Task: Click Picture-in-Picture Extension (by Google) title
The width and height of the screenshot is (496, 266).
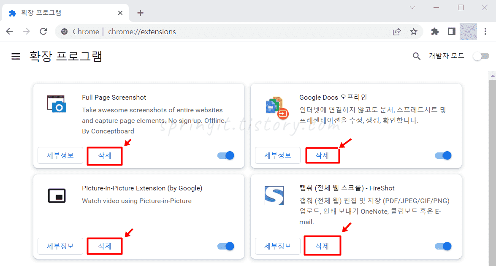Action: (142, 188)
